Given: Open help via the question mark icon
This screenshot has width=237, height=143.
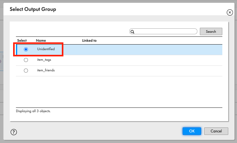Looking at the screenshot, I should (14, 132).
